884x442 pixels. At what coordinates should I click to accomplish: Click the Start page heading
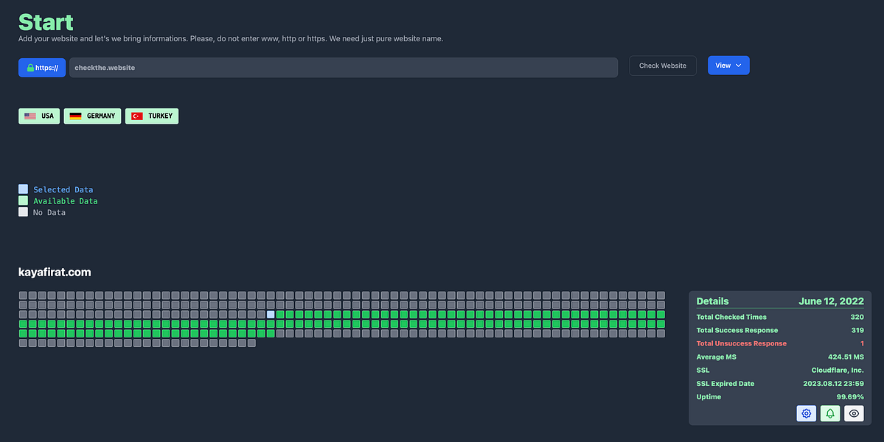pos(46,22)
